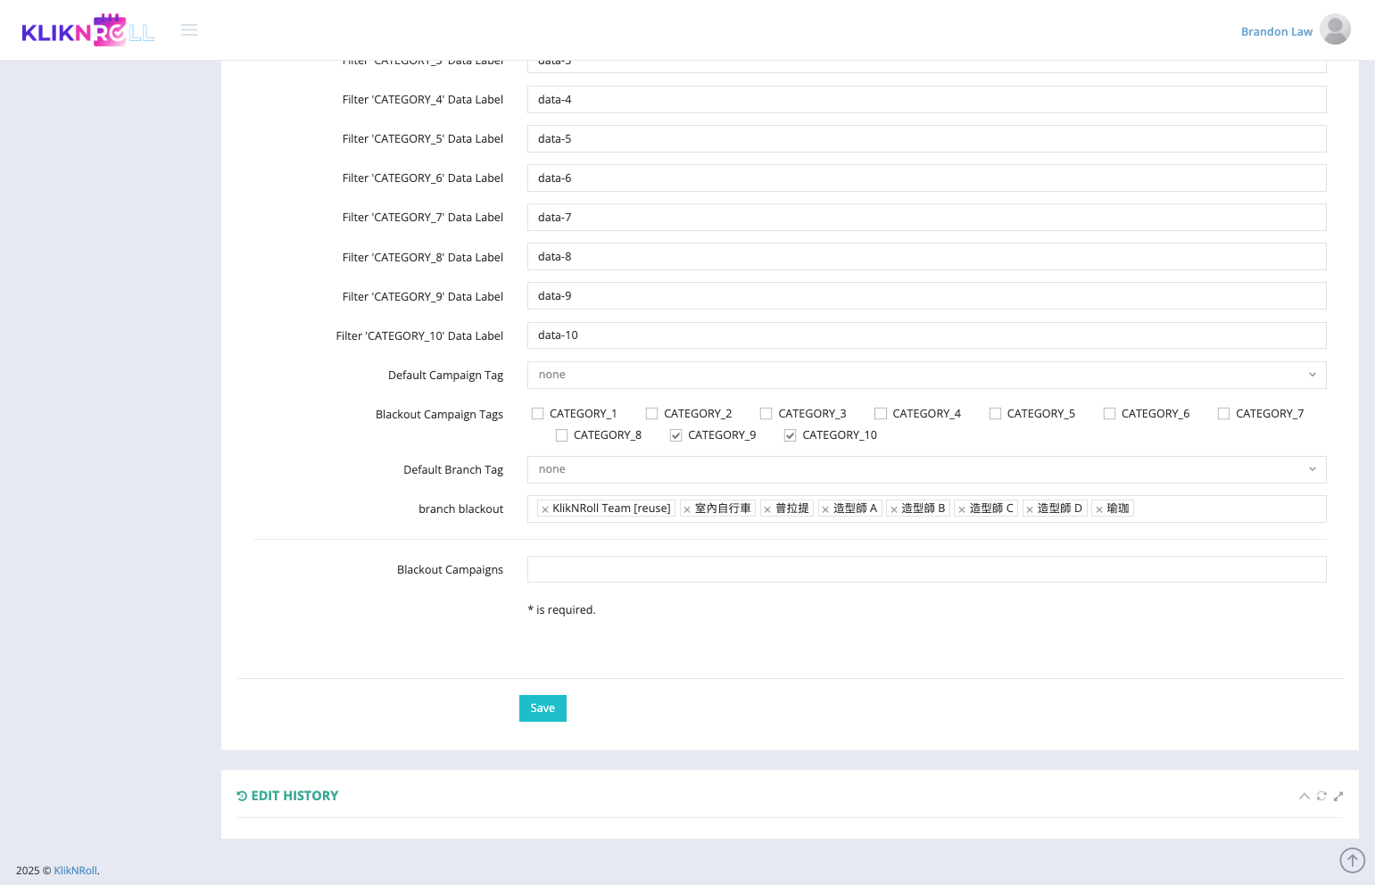Uncheck the CATEGORY_9 checkbox
1375x885 pixels.
point(675,435)
